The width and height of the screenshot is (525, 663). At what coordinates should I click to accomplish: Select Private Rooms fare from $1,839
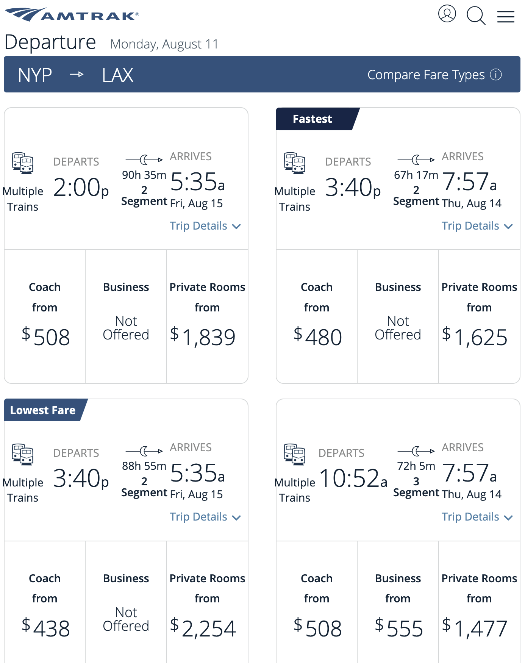coord(207,316)
